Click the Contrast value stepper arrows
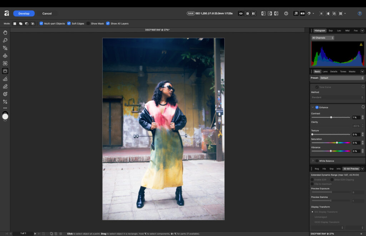The image size is (366, 236). coord(362,117)
